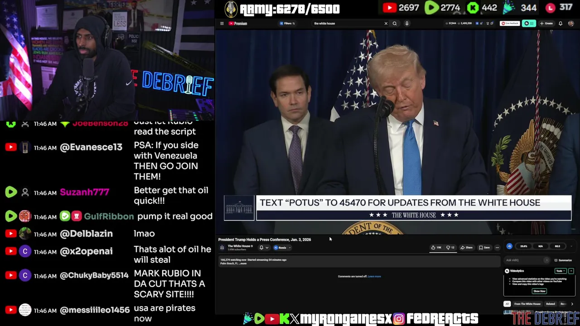Click the Share button

(x=466, y=248)
